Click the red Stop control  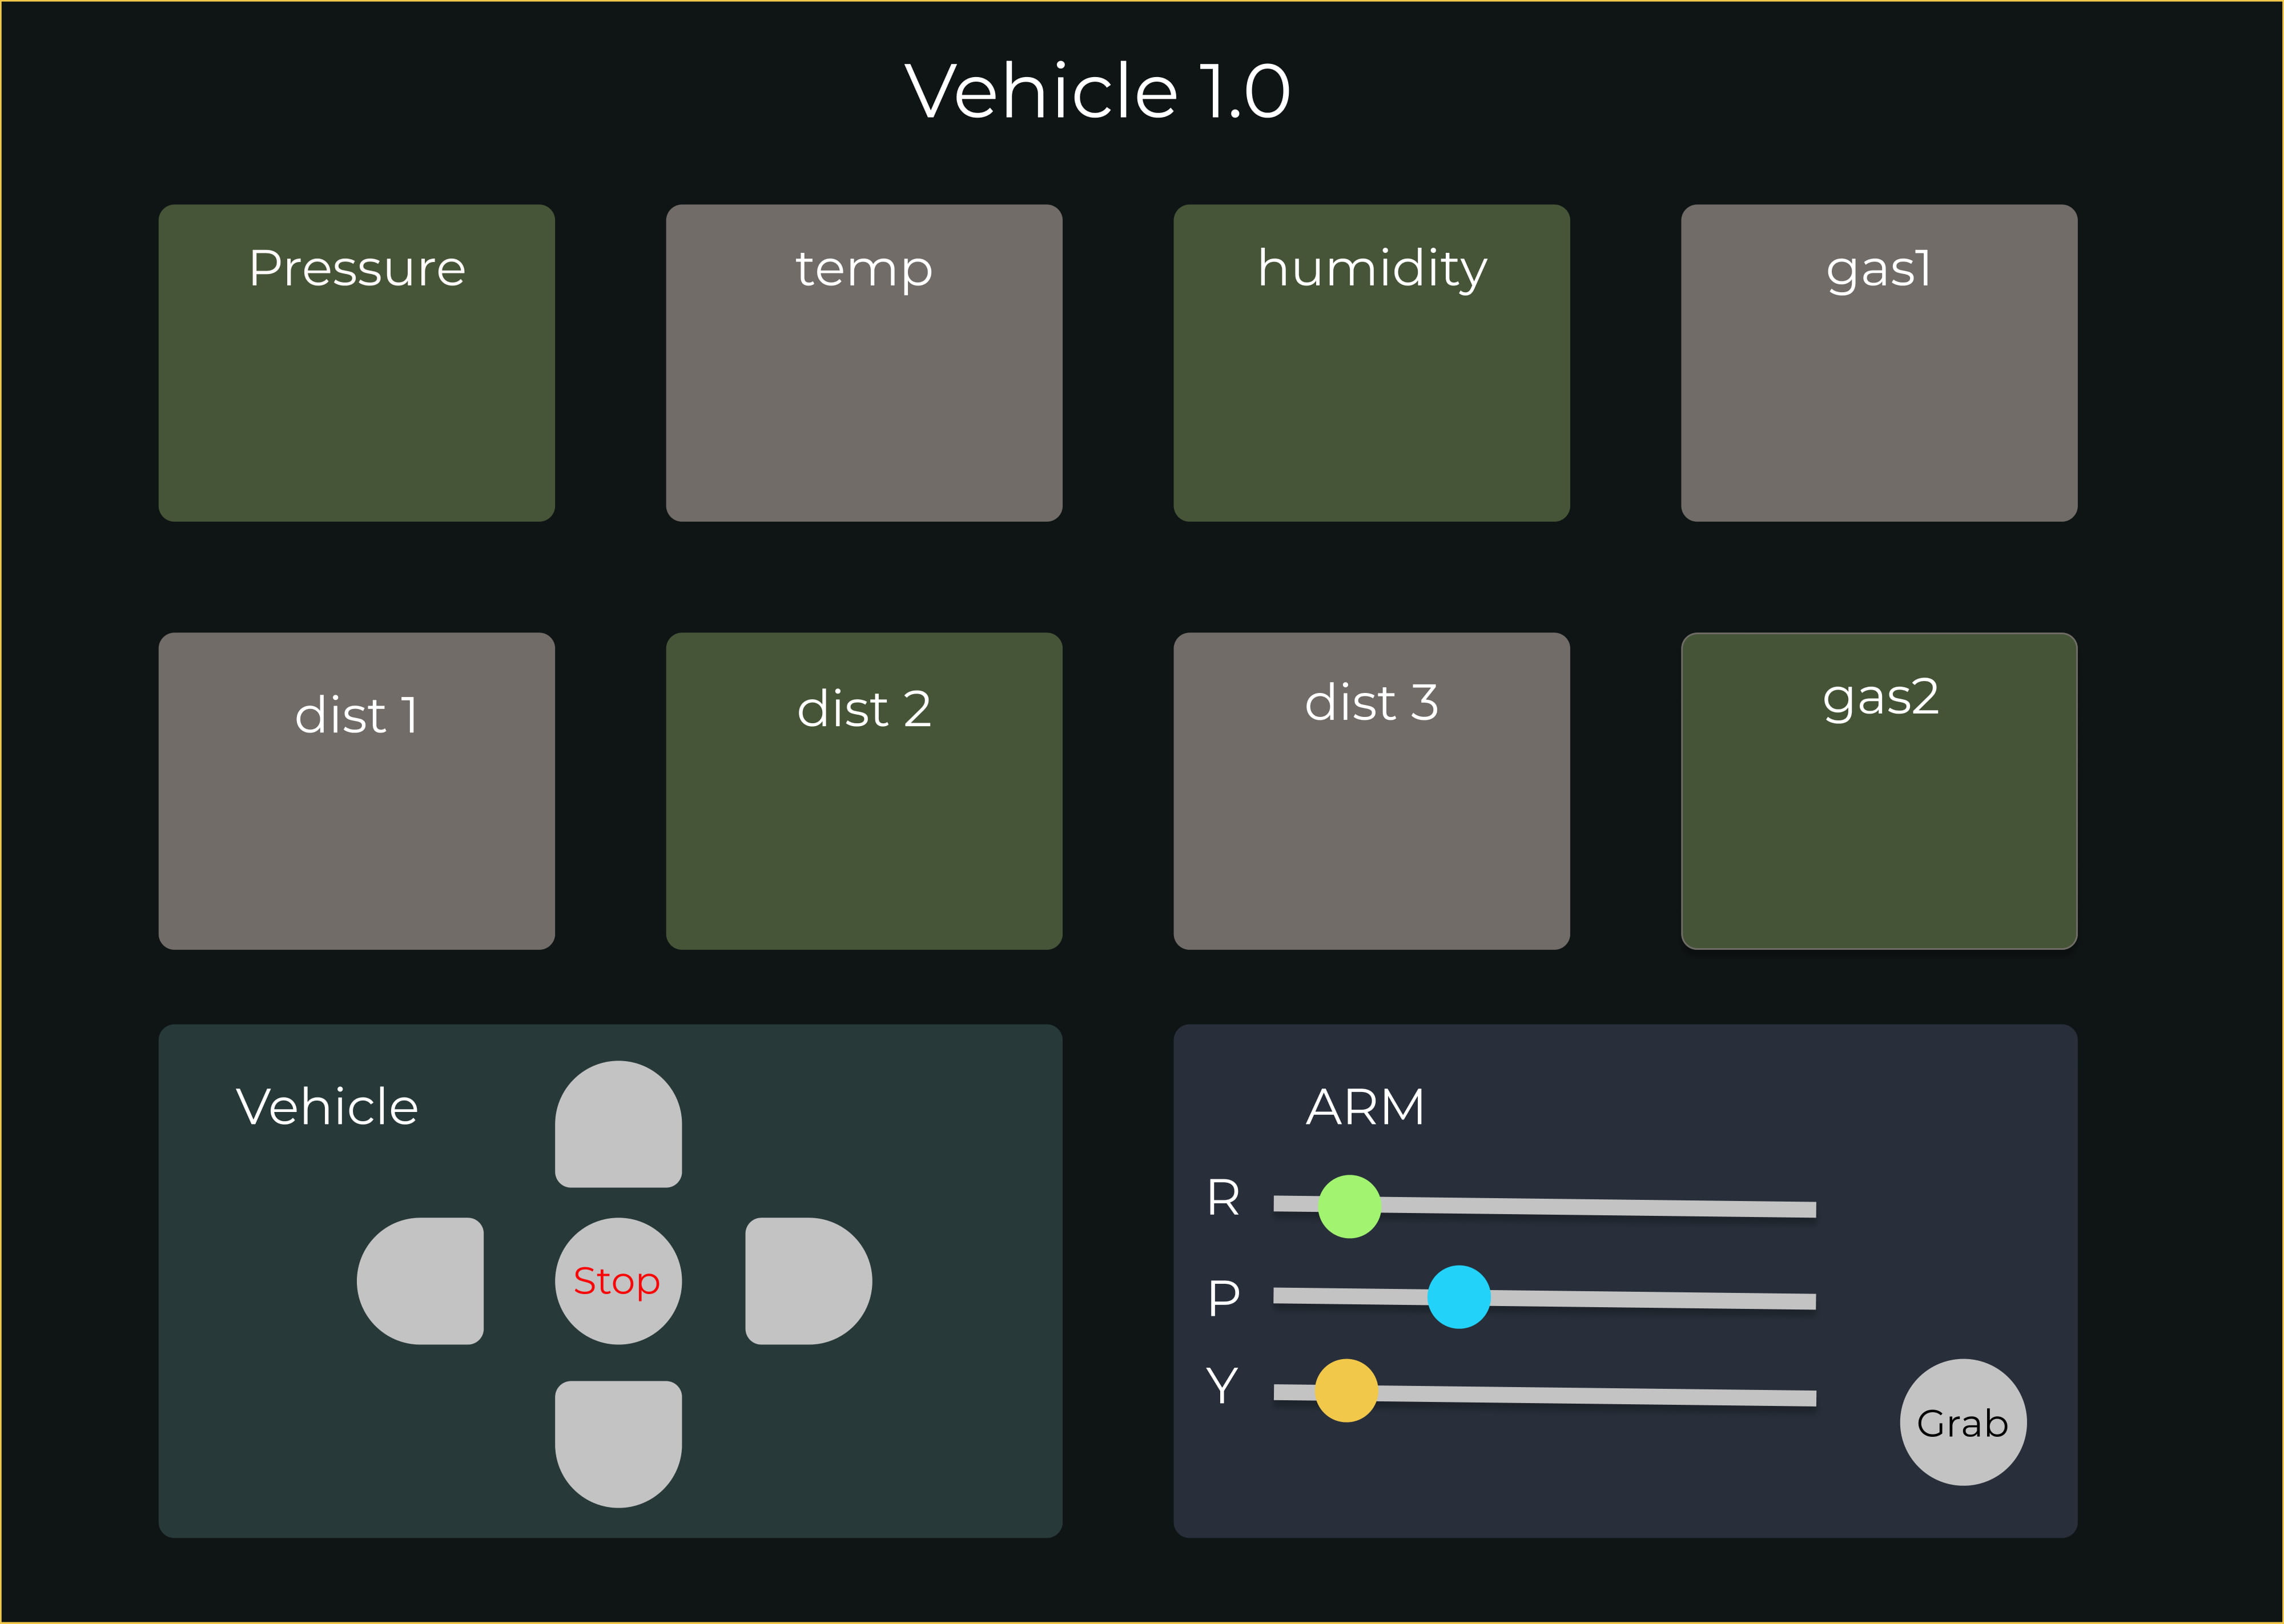pos(616,1281)
